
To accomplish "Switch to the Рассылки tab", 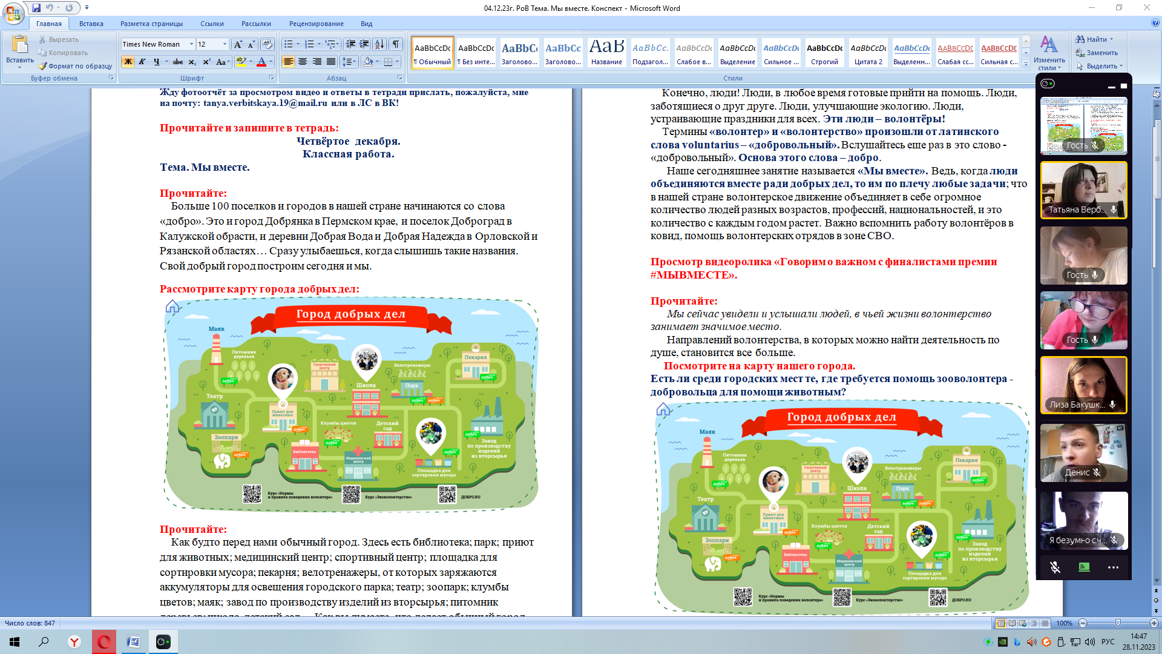I will (x=256, y=24).
